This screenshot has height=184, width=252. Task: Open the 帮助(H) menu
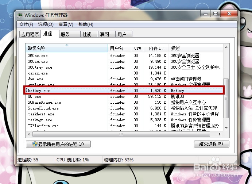tap(86, 24)
